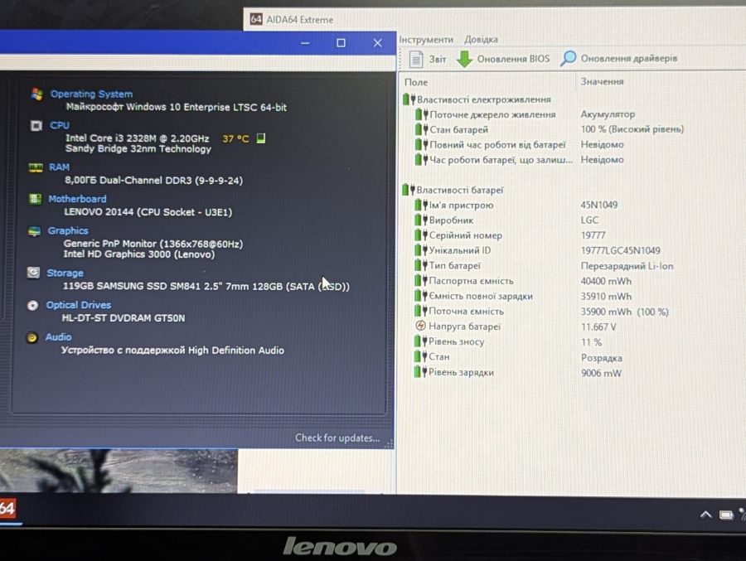The image size is (746, 561).
Task: Click the RAM module icon
Action: coord(35,167)
